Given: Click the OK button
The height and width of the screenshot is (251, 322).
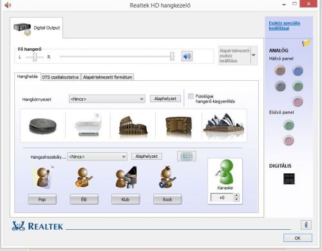Looking at the screenshot, I should tap(298, 238).
